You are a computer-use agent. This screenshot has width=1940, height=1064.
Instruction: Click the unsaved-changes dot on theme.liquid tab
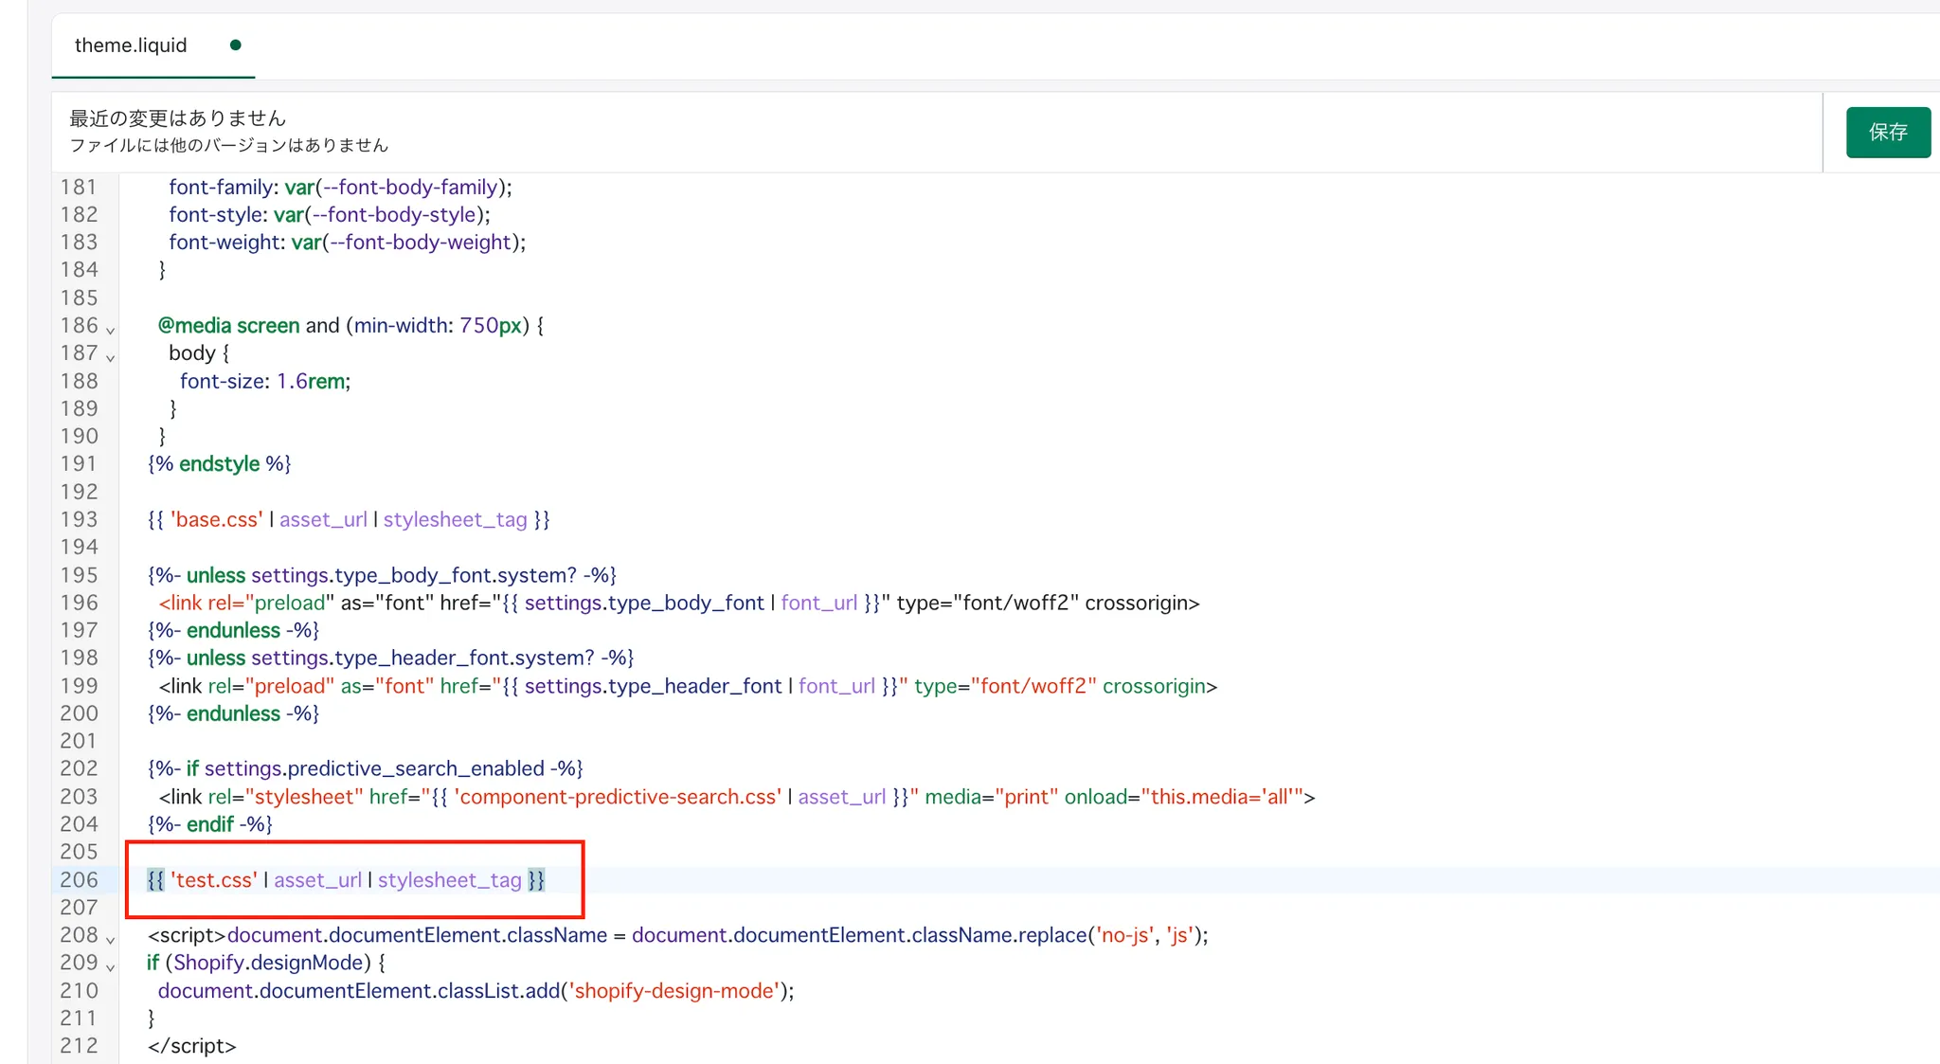235,45
